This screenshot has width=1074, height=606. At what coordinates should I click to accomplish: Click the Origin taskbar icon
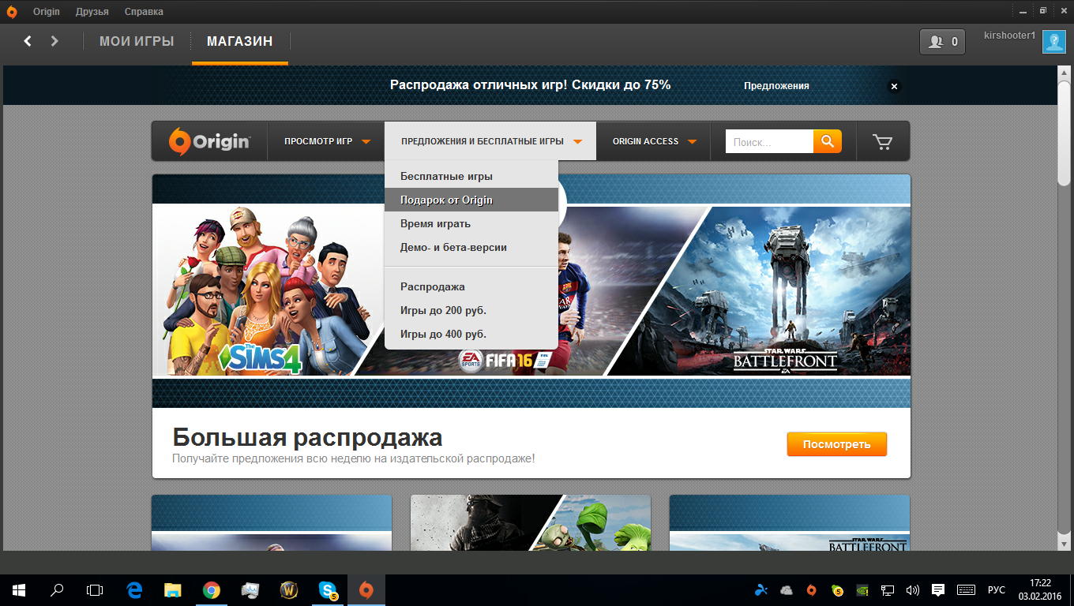(x=366, y=589)
